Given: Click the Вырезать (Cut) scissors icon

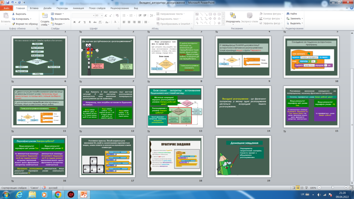Looking at the screenshot, I should 13,14.
